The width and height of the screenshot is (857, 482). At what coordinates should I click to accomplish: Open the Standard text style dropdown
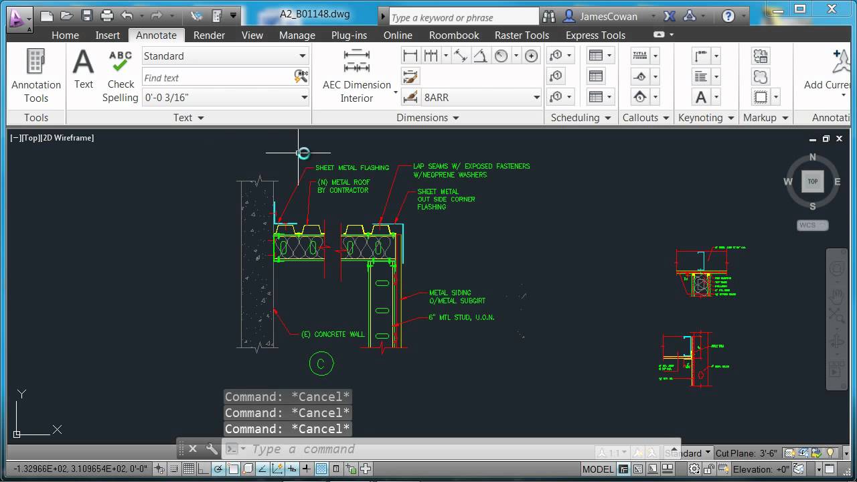(225, 56)
